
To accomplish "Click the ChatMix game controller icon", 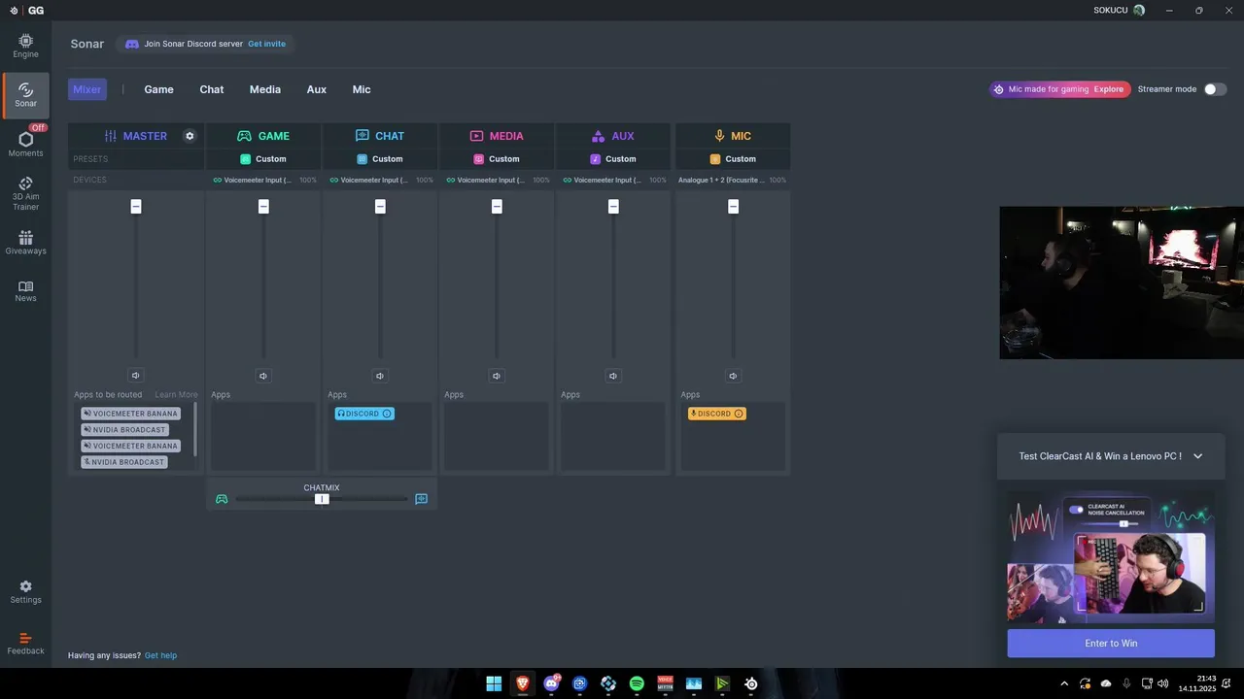I will click(x=222, y=499).
